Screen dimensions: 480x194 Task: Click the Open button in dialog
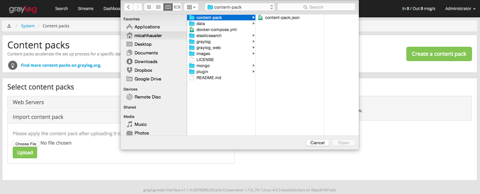tap(343, 143)
